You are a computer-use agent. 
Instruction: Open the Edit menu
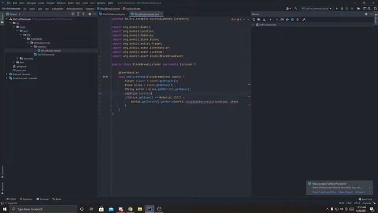[15, 3]
